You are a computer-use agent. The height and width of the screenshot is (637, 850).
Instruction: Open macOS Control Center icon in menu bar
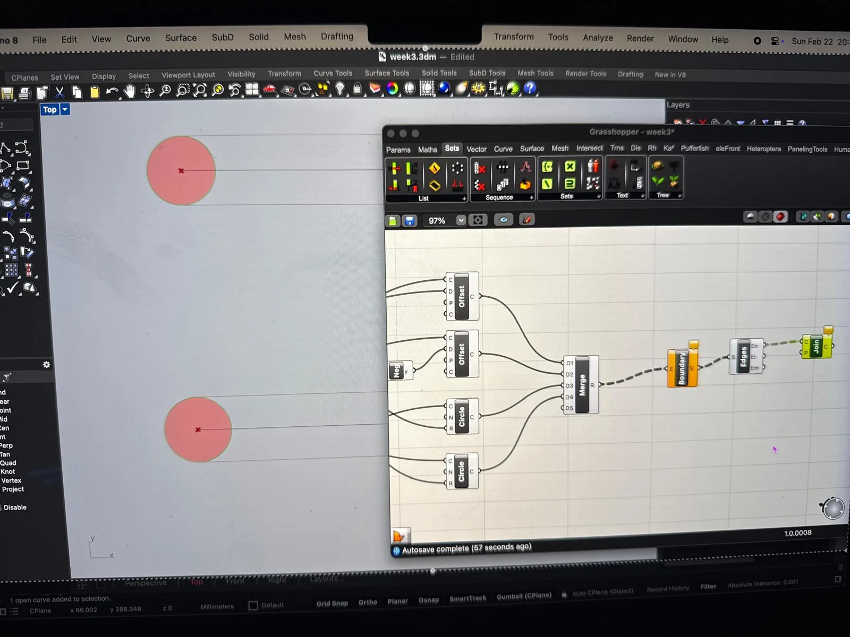coord(776,41)
